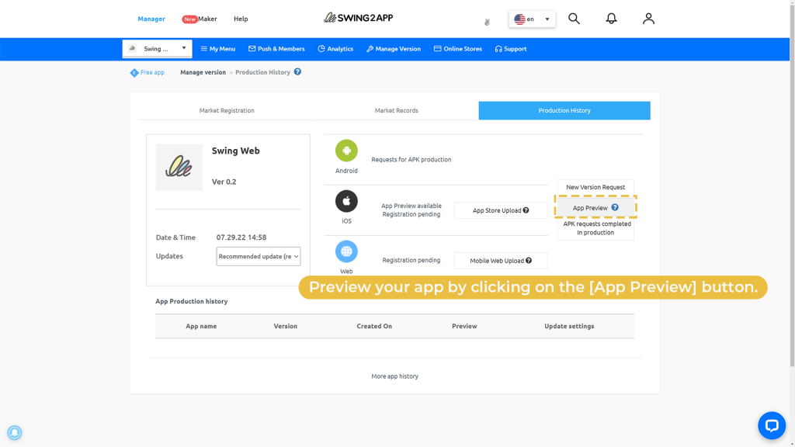Click the 'Preview' column header

coord(464,327)
